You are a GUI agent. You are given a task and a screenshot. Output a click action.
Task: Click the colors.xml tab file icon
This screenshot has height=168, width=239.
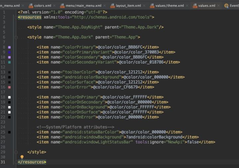(x=31, y=6)
